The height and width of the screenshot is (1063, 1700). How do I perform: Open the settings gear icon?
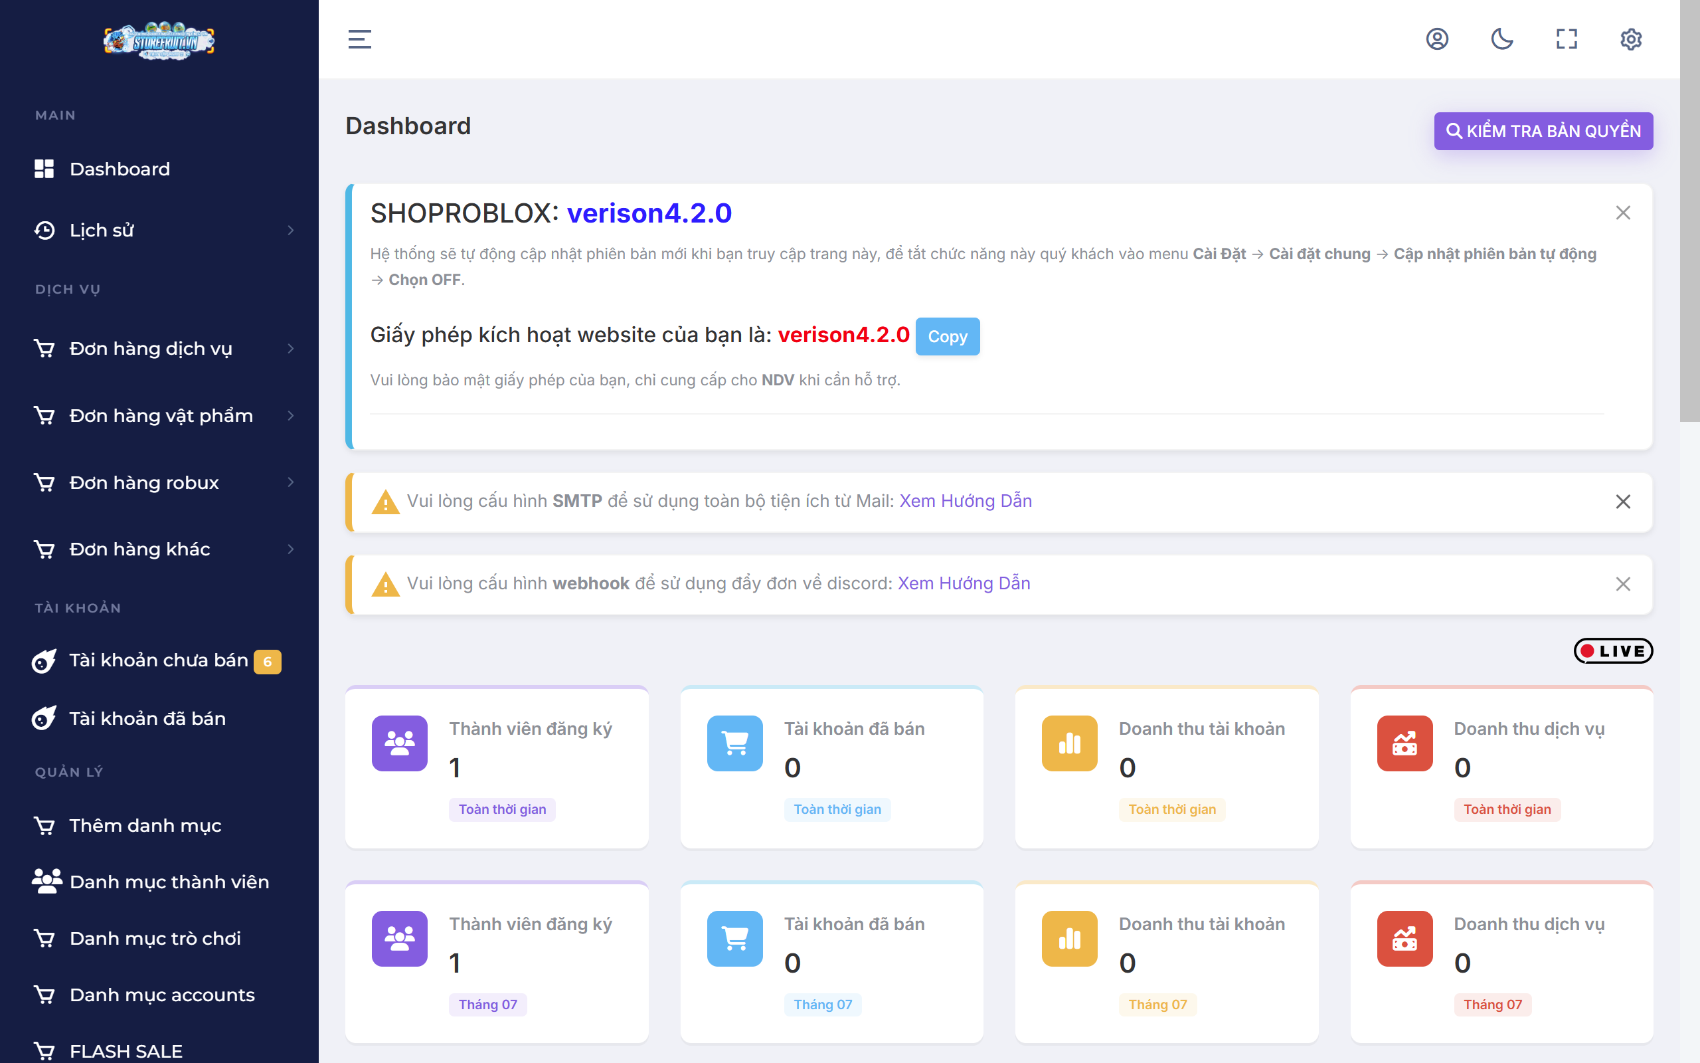point(1631,39)
